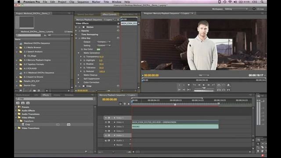Open the Workspace dropdown
The height and width of the screenshot is (158, 281).
pyautogui.click(x=236, y=9)
